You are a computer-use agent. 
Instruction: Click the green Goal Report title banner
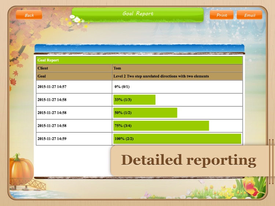pos(137,15)
